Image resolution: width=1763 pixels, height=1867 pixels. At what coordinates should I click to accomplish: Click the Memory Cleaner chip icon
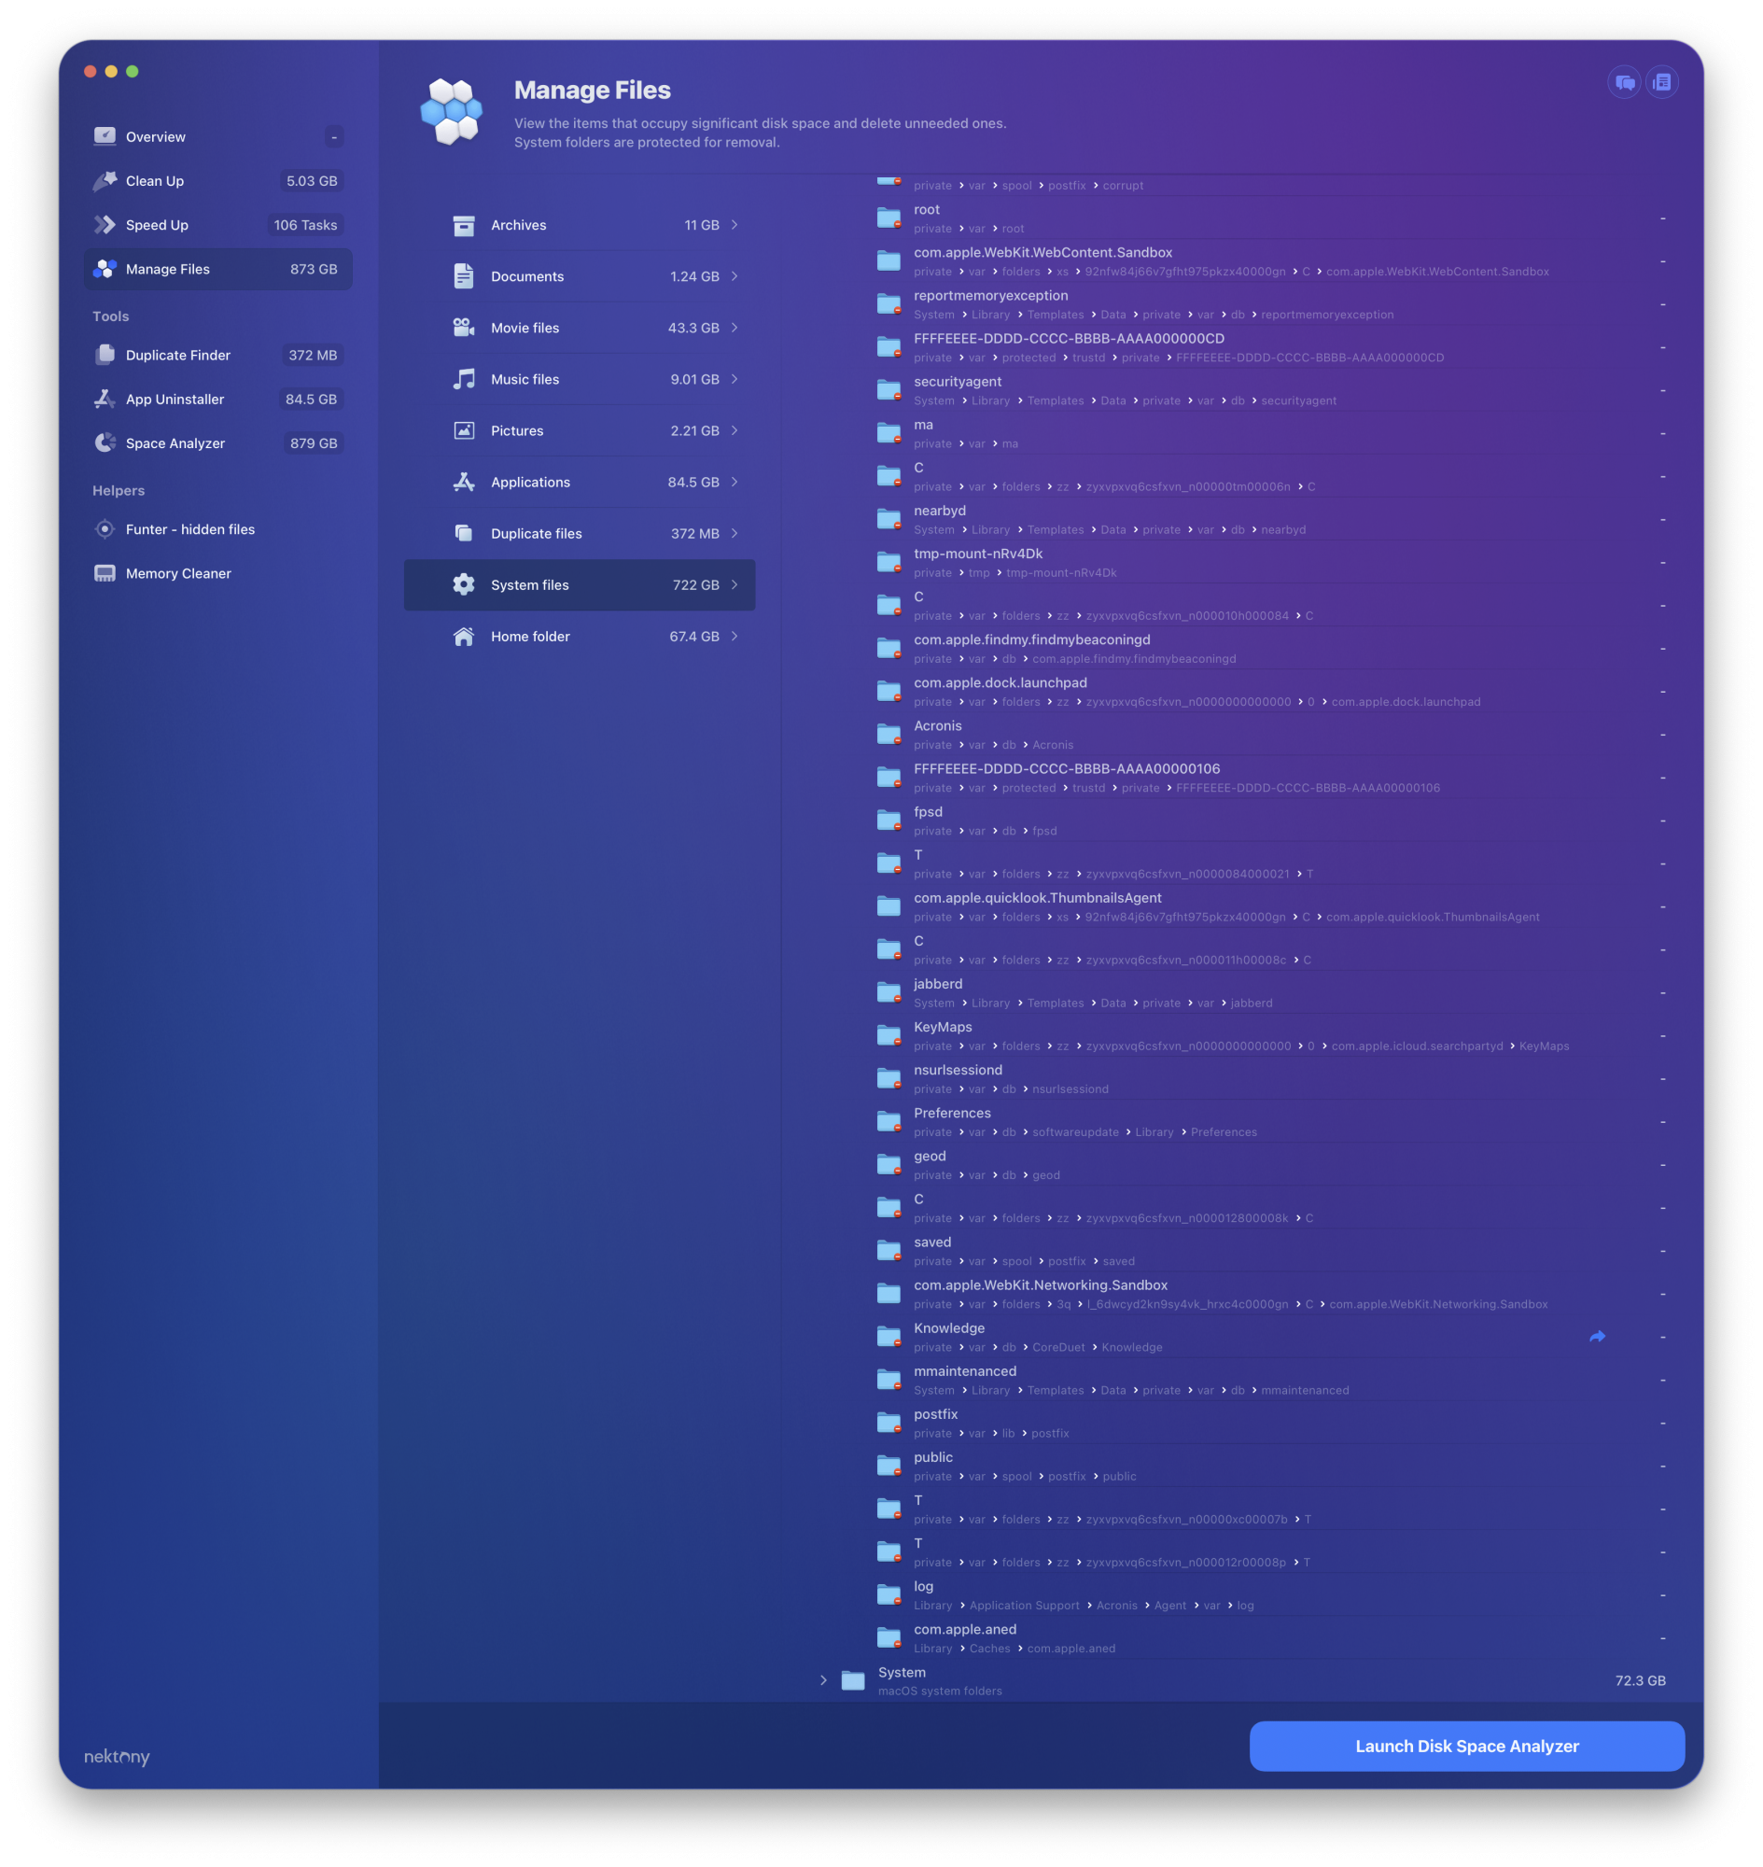pyautogui.click(x=105, y=573)
